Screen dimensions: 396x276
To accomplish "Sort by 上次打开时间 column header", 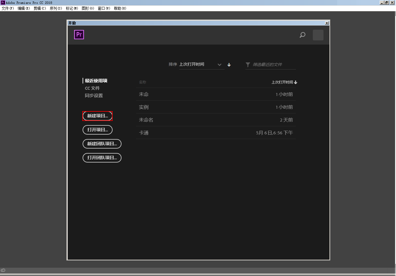I will pos(284,82).
